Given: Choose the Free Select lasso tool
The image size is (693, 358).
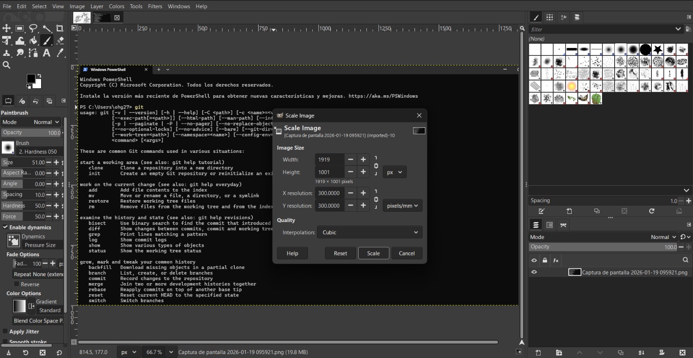Looking at the screenshot, I should (33, 29).
